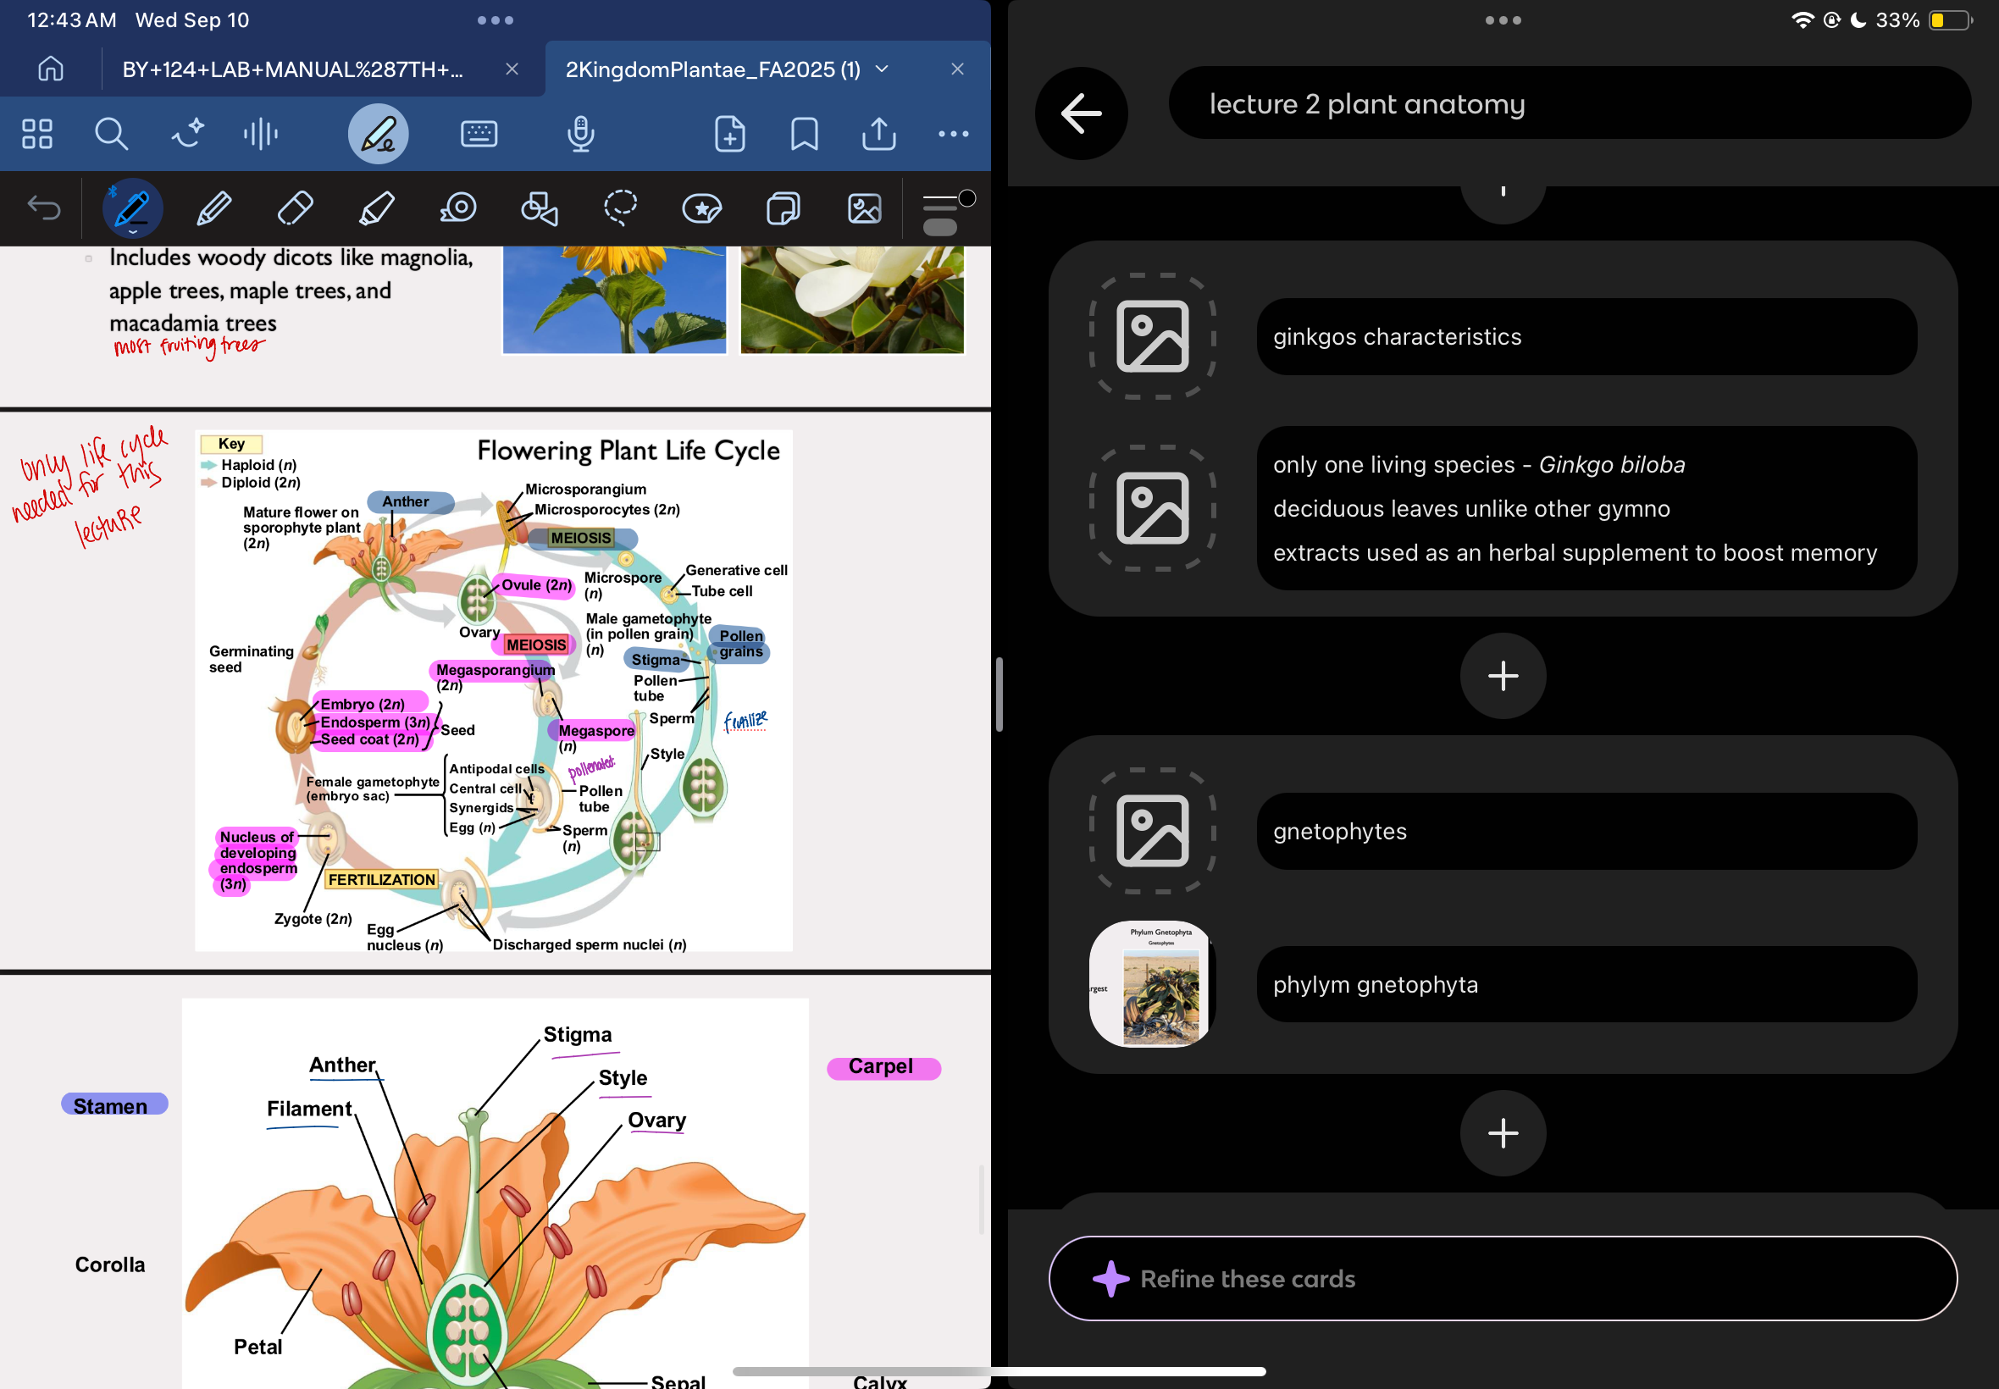Viewport: 1999px width, 1389px height.
Task: Toggle the keyboard text input mode
Action: 479,134
